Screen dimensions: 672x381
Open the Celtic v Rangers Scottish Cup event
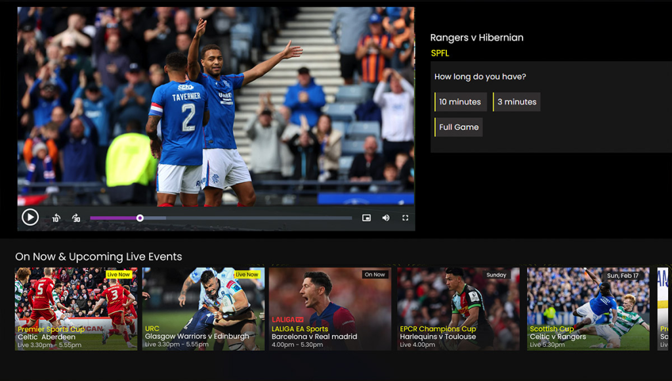pos(587,309)
